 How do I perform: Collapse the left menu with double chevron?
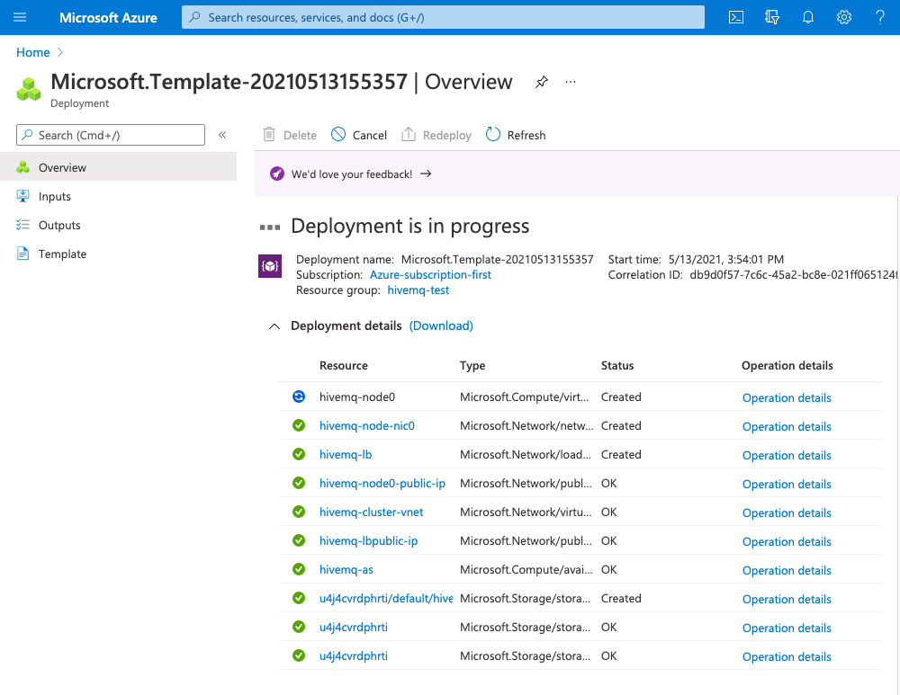coord(222,135)
